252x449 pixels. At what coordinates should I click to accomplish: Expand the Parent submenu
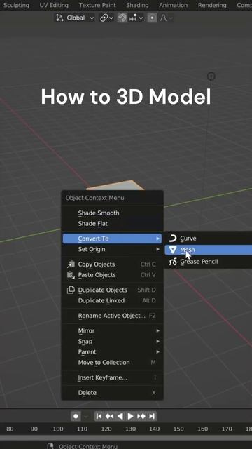(x=112, y=352)
